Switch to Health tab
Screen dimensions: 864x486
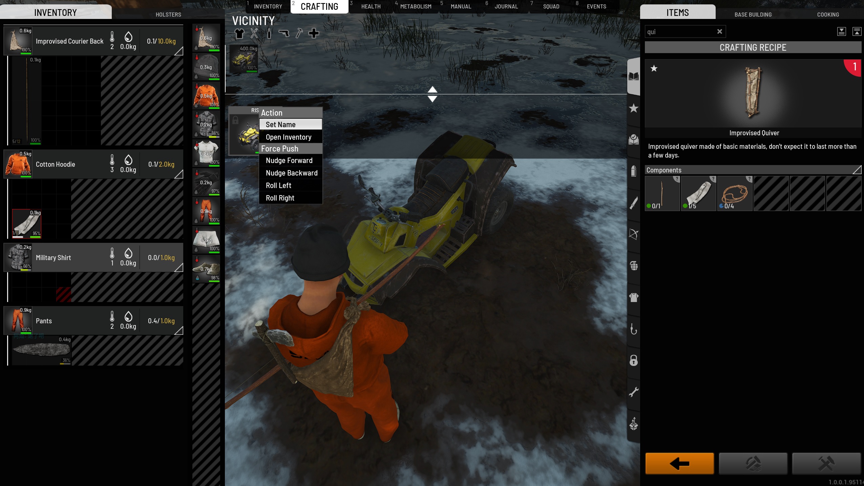pyautogui.click(x=371, y=6)
